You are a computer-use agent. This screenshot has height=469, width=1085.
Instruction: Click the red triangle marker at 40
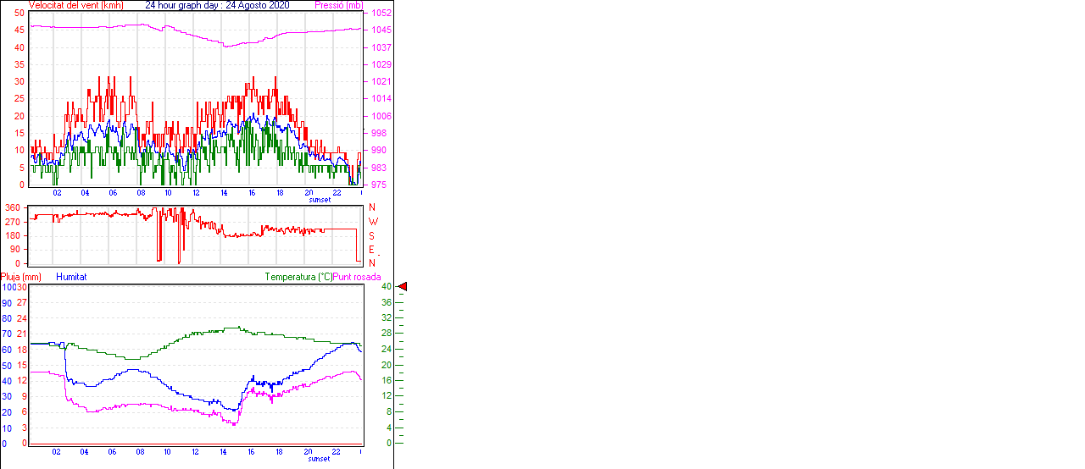(x=403, y=287)
